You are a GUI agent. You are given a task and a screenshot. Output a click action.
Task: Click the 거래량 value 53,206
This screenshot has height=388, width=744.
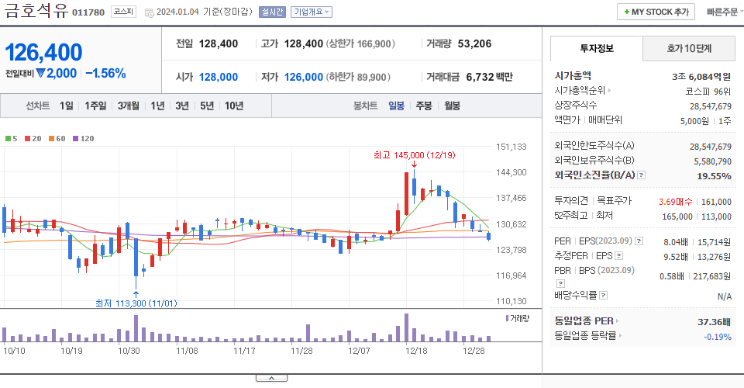(474, 43)
